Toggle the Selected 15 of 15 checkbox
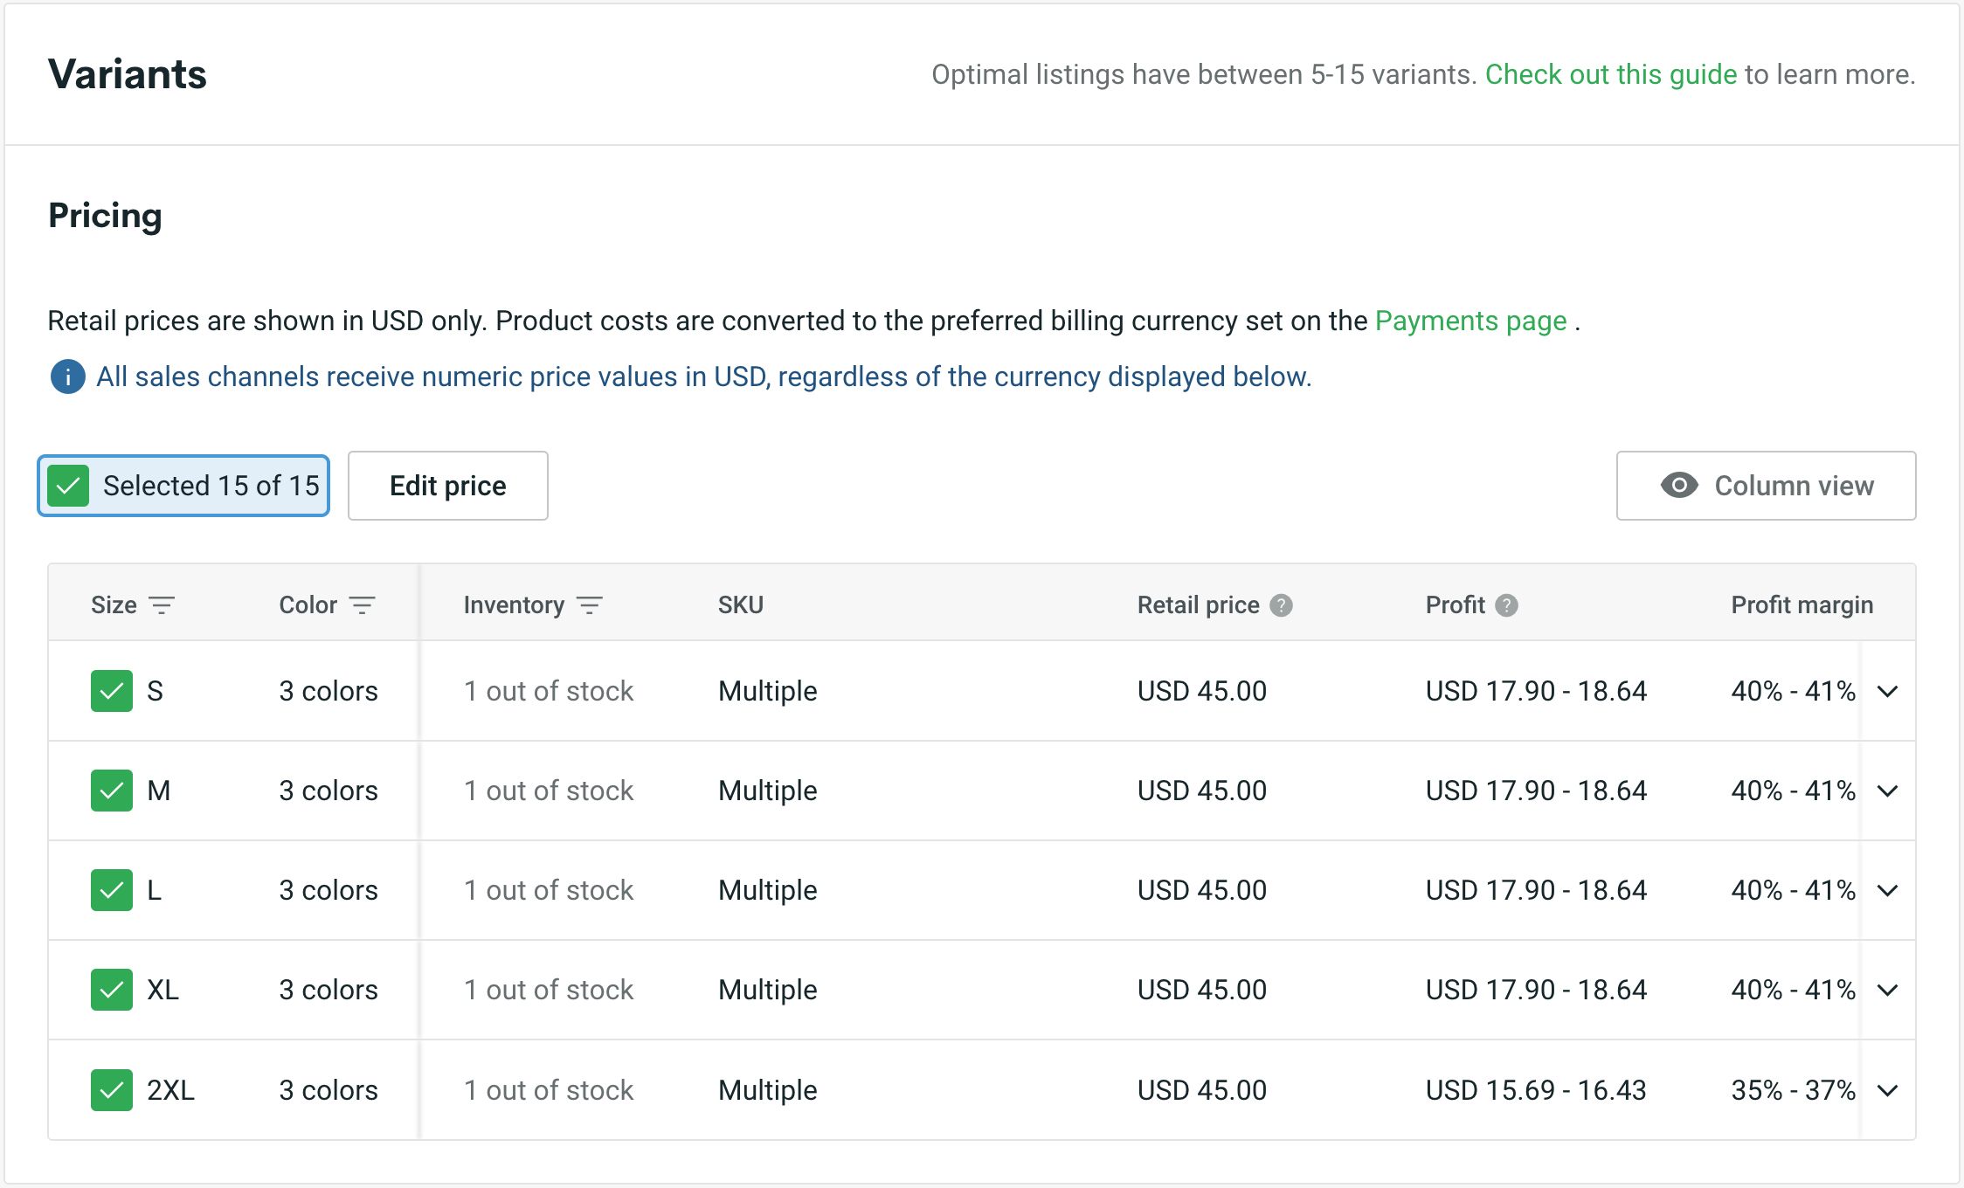This screenshot has height=1188, width=1964. (69, 486)
